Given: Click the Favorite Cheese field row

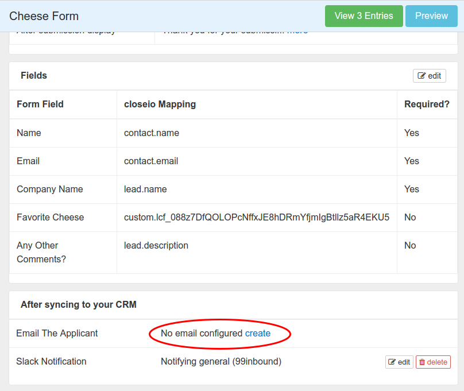Looking at the screenshot, I should (51, 217).
